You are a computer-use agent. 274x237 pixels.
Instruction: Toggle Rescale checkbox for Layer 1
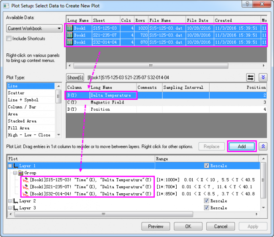(x=207, y=166)
